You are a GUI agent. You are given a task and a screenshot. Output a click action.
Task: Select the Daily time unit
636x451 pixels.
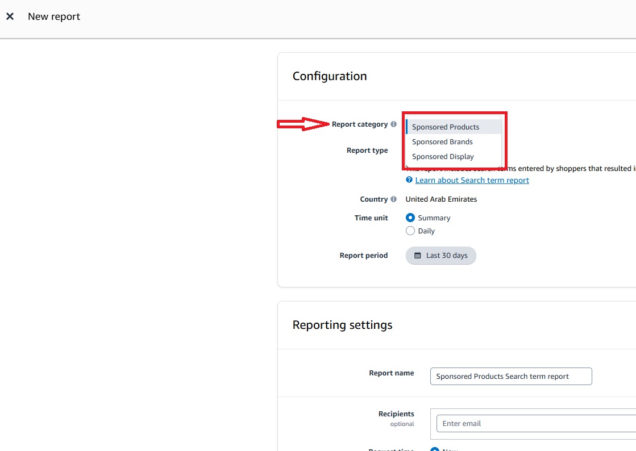[x=410, y=231]
